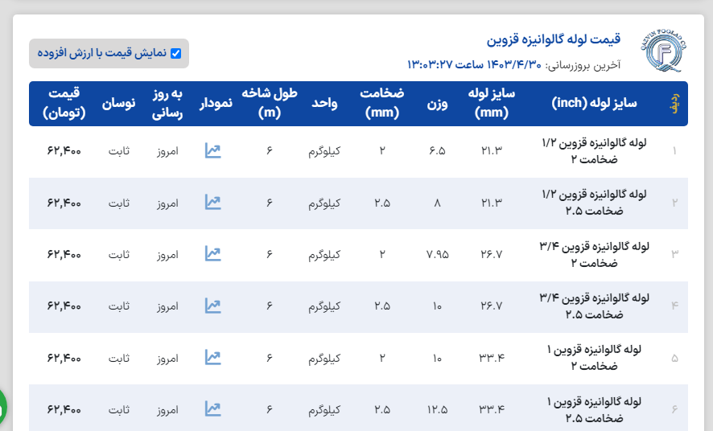Toggle the نمایش قیمت با ارزش افزوده checkbox
713x431 pixels.
(175, 54)
